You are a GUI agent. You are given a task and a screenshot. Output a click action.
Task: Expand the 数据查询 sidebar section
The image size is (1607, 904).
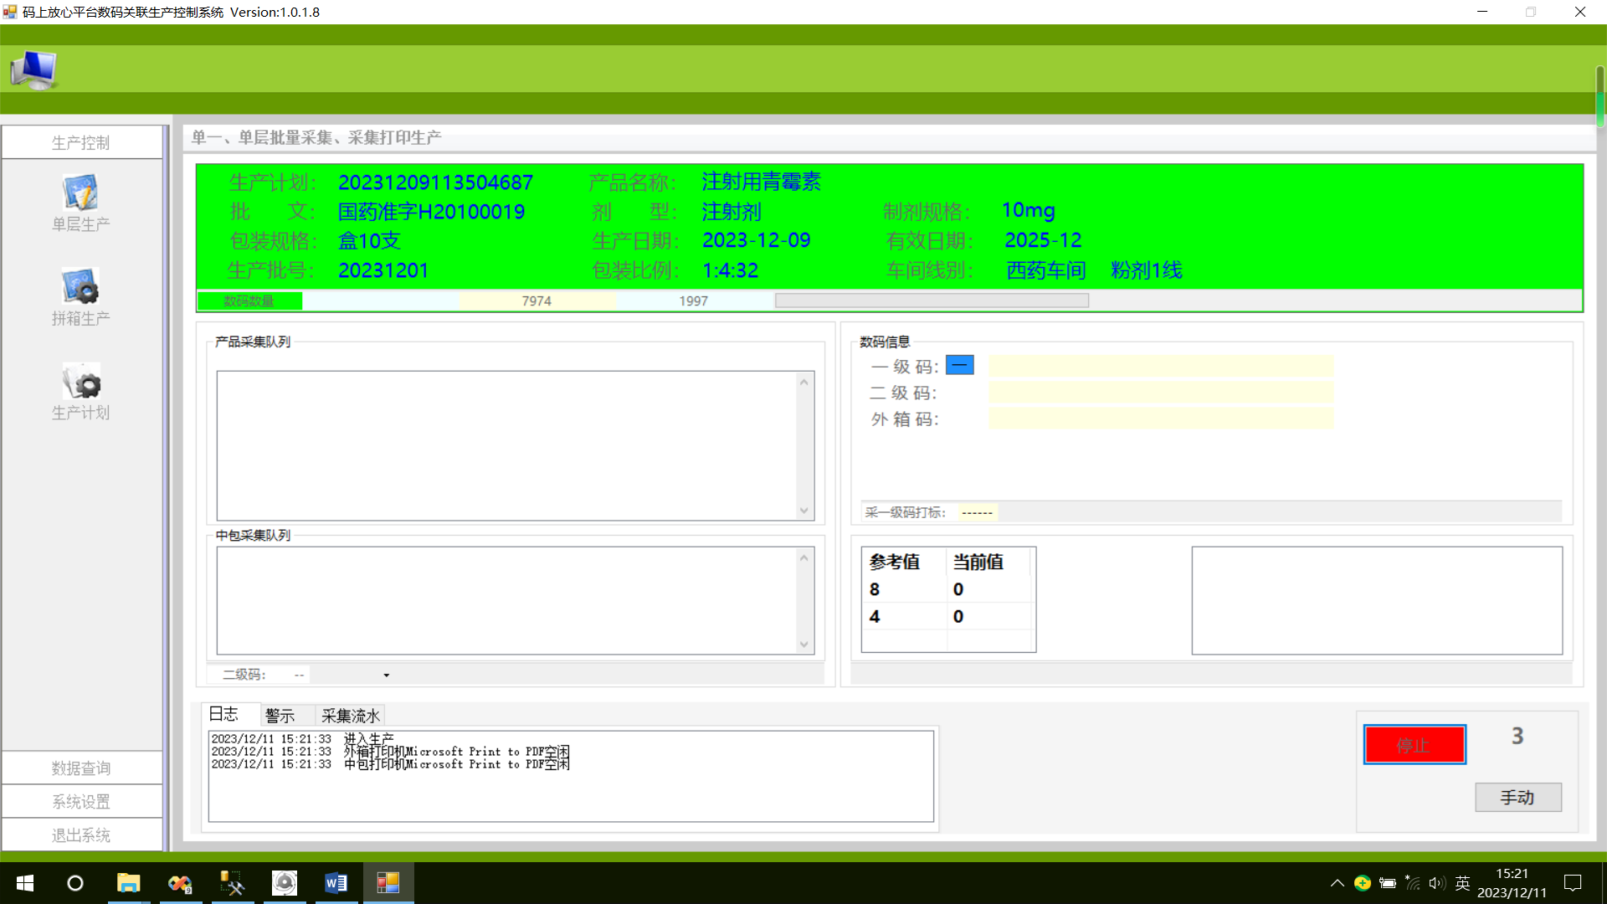coord(81,768)
